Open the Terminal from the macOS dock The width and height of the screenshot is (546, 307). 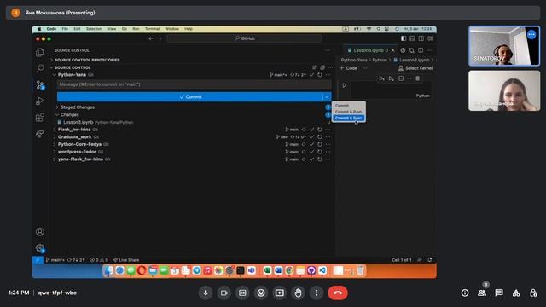241,270
